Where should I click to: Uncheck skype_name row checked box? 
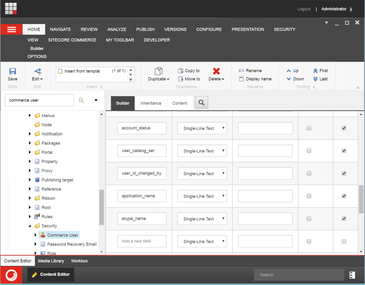pos(344,219)
